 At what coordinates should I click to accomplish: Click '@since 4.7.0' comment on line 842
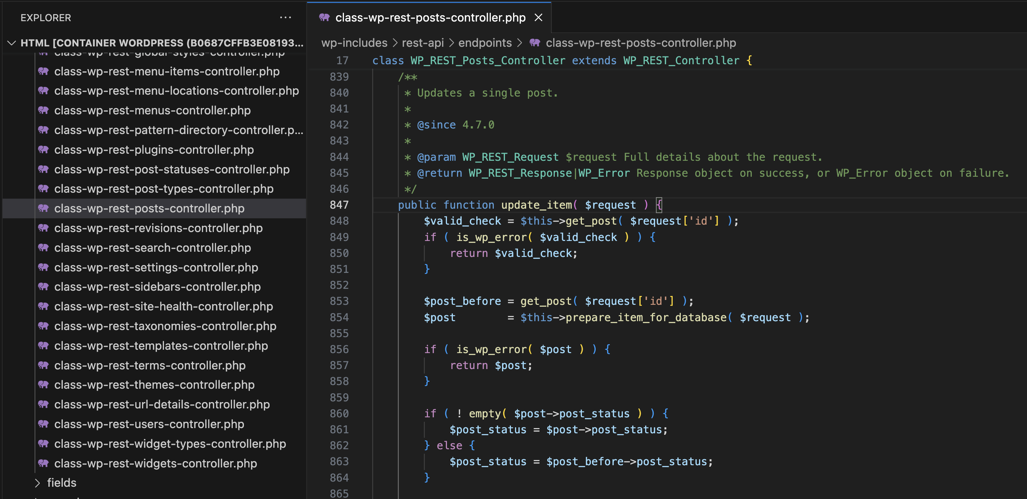click(x=456, y=125)
